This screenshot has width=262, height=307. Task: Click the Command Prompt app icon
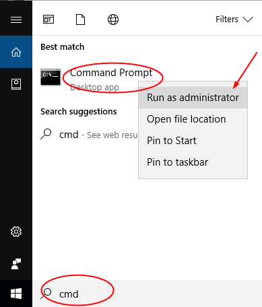point(51,77)
